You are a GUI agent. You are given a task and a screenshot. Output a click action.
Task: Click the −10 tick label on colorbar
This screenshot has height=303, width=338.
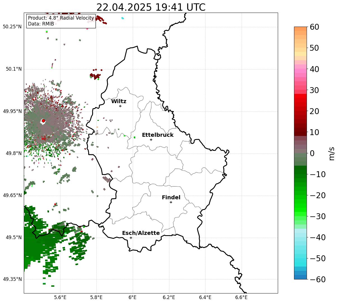[x=318, y=174]
